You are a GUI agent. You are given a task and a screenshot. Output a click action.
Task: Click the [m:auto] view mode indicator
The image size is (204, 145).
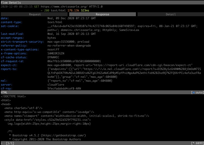pyautogui.click(x=197, y=92)
